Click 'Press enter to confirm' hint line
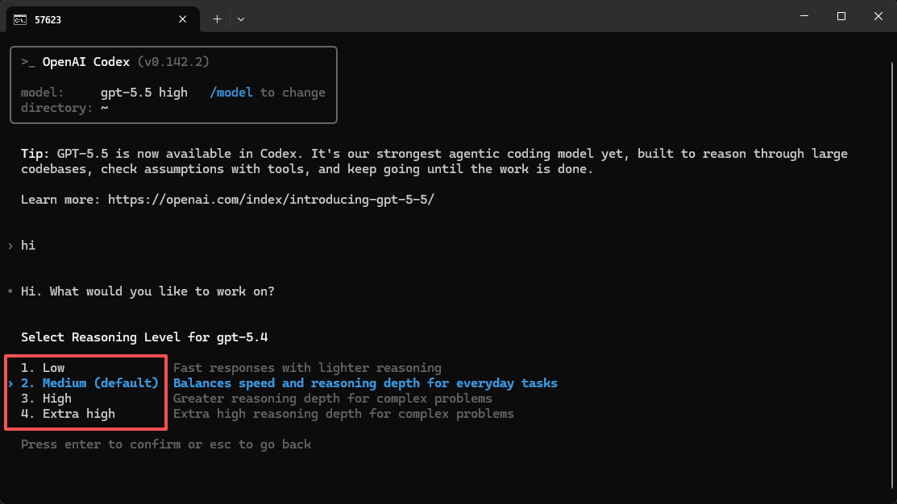 click(166, 444)
